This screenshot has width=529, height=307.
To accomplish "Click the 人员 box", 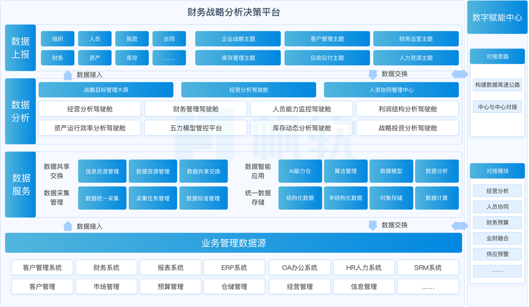I will point(95,39).
